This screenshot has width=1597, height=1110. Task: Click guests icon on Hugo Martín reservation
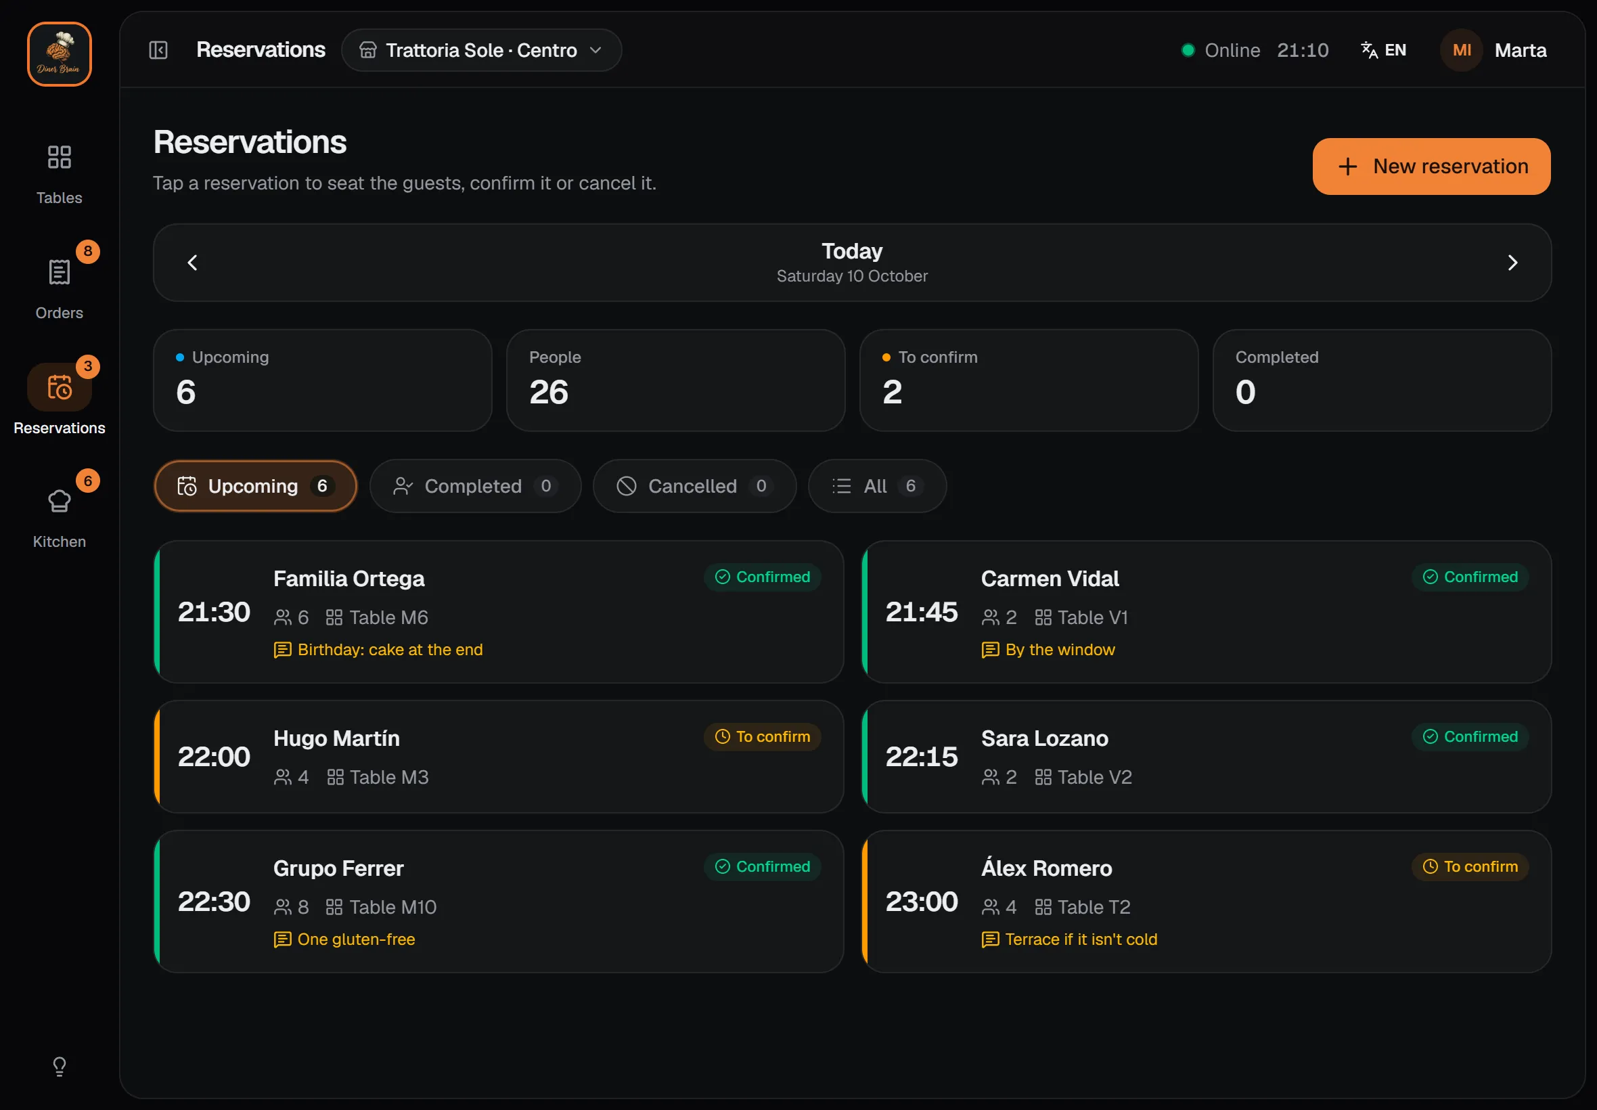(x=282, y=777)
